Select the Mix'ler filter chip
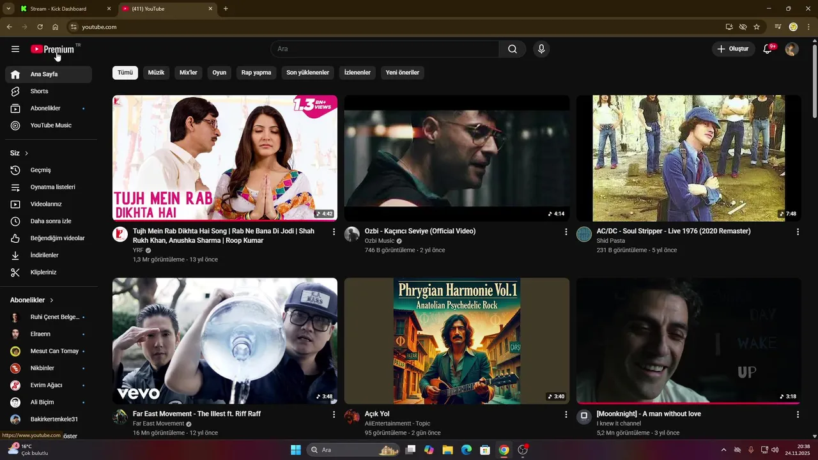Image resolution: width=818 pixels, height=460 pixels. click(x=189, y=73)
